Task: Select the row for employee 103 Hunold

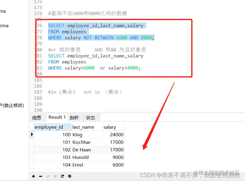Action: (80, 157)
